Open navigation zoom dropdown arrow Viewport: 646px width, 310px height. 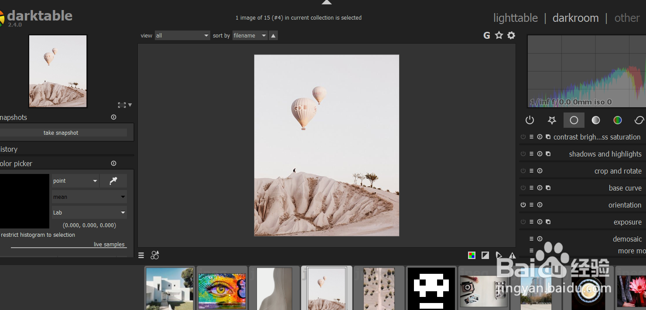pyautogui.click(x=130, y=105)
